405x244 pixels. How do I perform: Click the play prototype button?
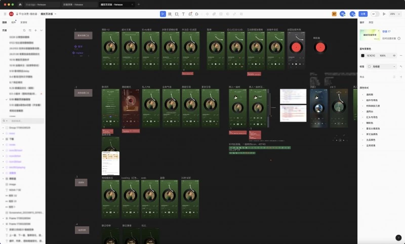coord(384,14)
